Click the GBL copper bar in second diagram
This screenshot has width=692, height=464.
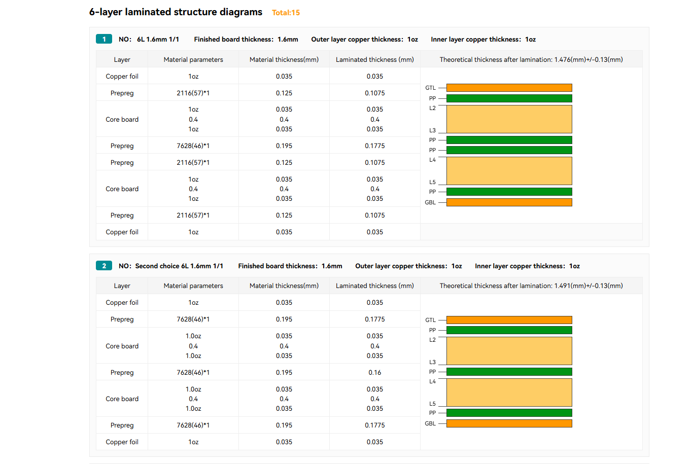(x=509, y=423)
